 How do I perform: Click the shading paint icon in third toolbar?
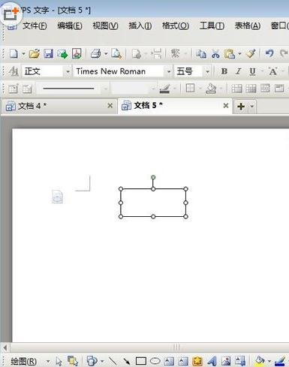[x=211, y=89]
